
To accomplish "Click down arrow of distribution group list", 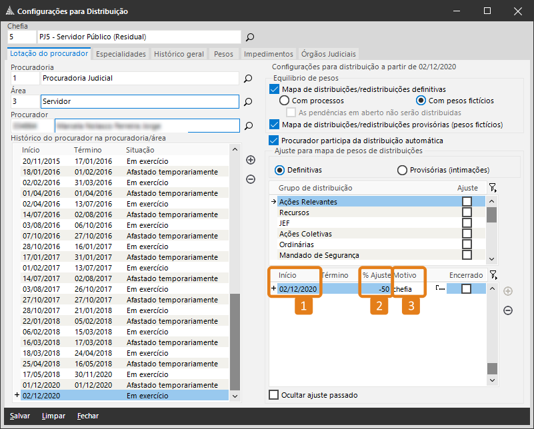I will click(x=491, y=258).
